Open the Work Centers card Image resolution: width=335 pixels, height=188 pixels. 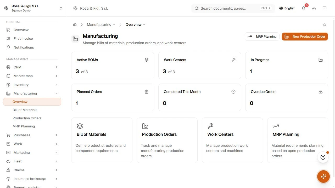232,140
